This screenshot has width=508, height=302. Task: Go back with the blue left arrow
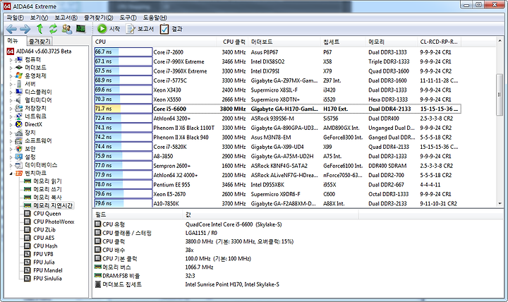click(11, 29)
